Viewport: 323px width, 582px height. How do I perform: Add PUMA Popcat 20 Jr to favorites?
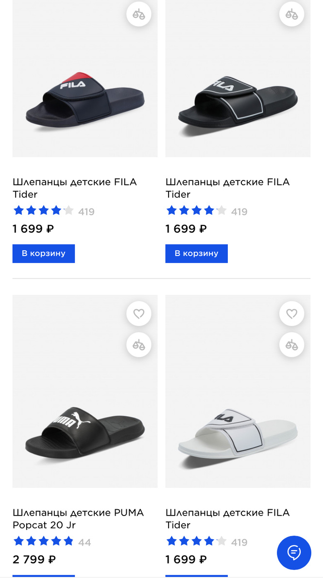click(x=139, y=314)
